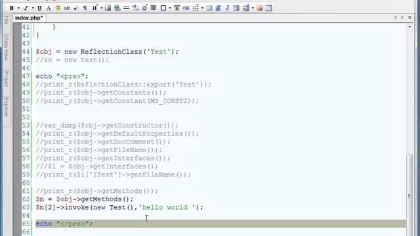420x236 pixels.
Task: Click the commented getConstants() line
Action: tap(101, 93)
